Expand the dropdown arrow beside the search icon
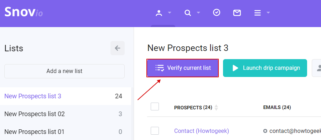This screenshot has width=321, height=140. (x=198, y=13)
